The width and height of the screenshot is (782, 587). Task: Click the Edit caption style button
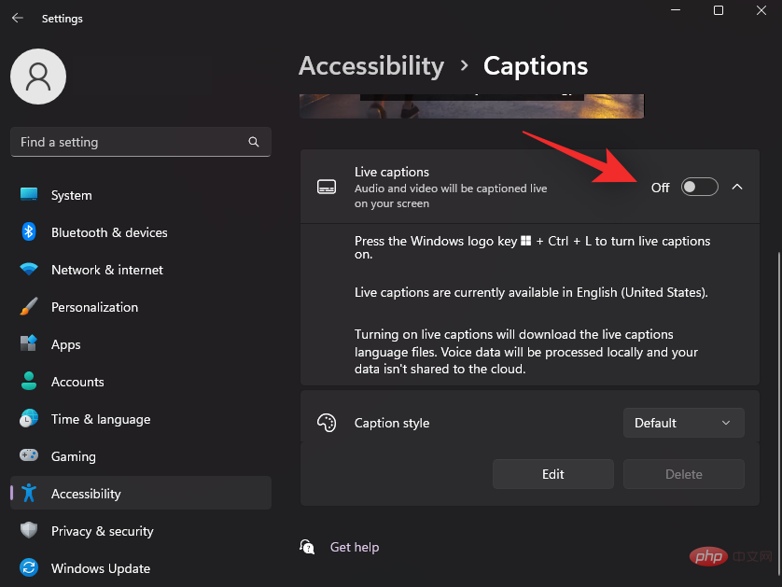[x=553, y=474]
